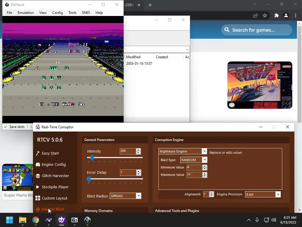Close the F-ZERO browser tab
The height and width of the screenshot is (227, 302).
[139, 5]
